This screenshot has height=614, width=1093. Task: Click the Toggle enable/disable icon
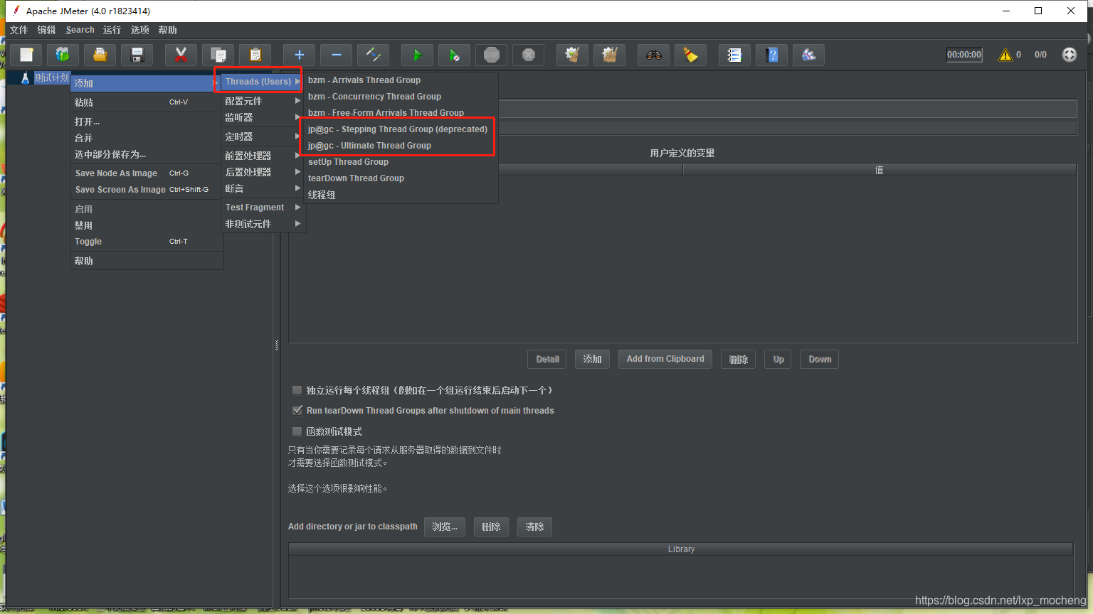pos(373,55)
